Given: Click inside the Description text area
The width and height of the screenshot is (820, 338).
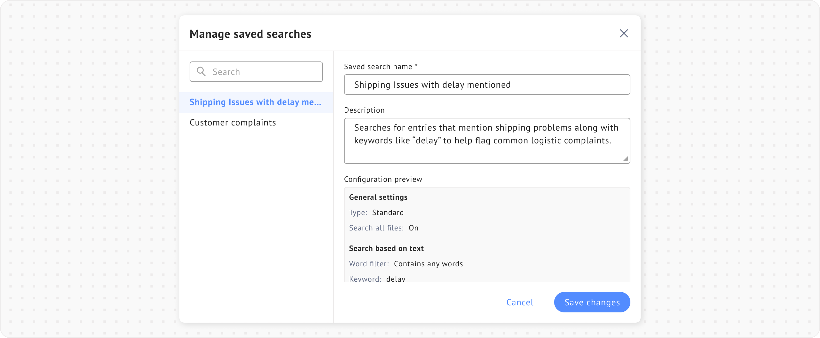Looking at the screenshot, I should pos(487,141).
